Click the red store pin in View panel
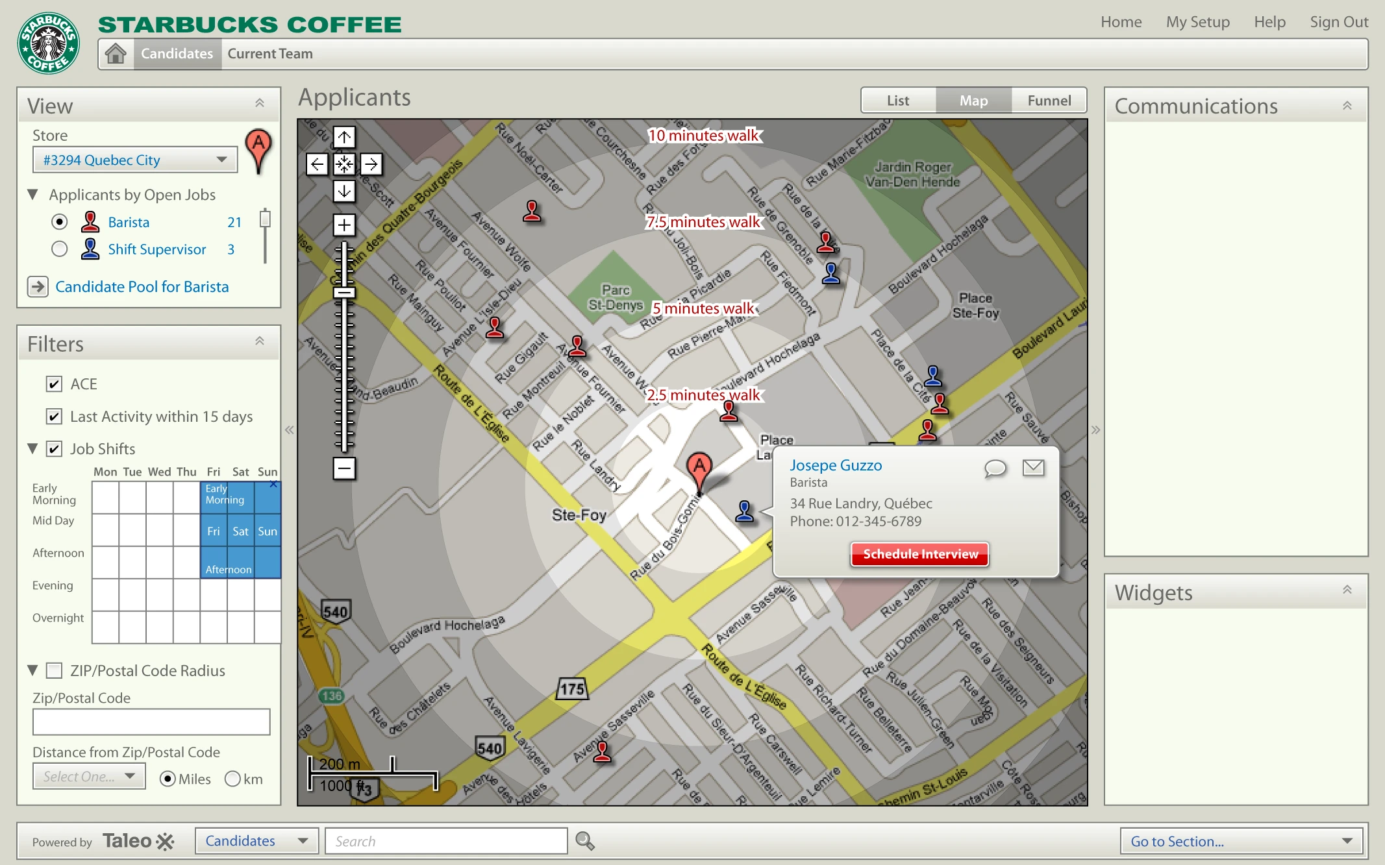1385x865 pixels. point(258,151)
